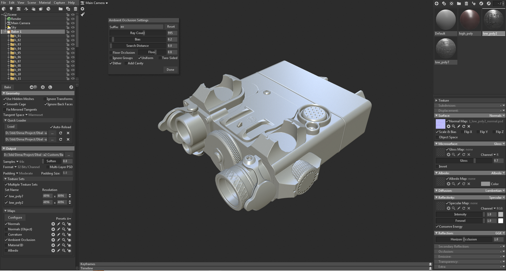
Task: Enable Multi-Layer PSD output
Action: 48,167
